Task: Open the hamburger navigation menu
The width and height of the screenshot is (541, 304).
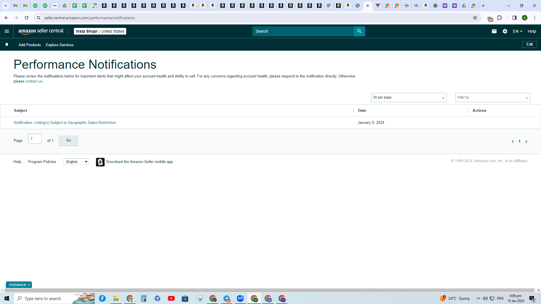Action: coord(7,31)
